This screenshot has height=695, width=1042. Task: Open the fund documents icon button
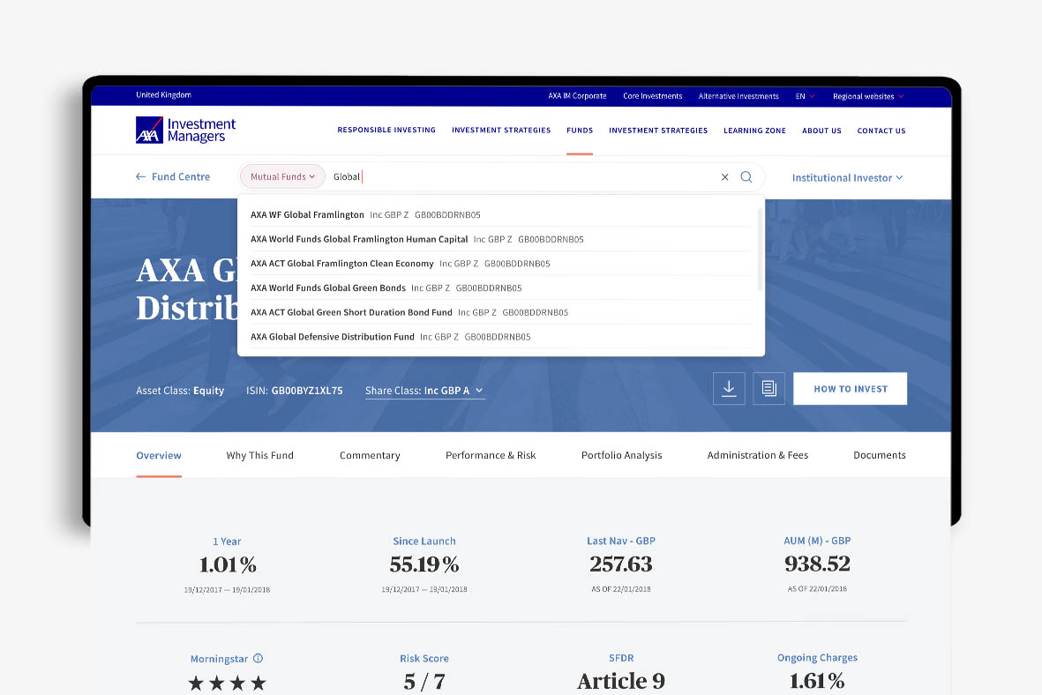pyautogui.click(x=768, y=389)
